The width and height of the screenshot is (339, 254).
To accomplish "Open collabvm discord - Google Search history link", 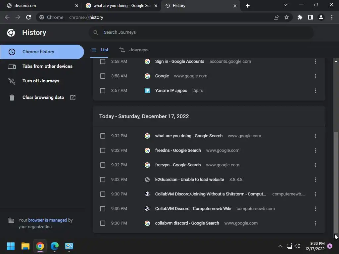I will (187, 223).
